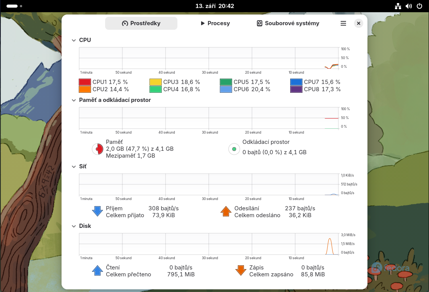This screenshot has width=429, height=292.
Task: Click the '73,9 KiB' total received value
Action: pos(164,215)
